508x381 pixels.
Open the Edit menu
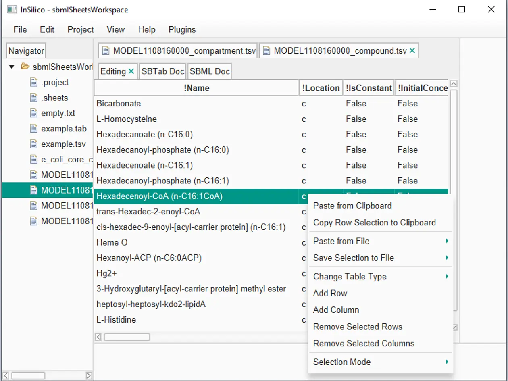point(47,29)
